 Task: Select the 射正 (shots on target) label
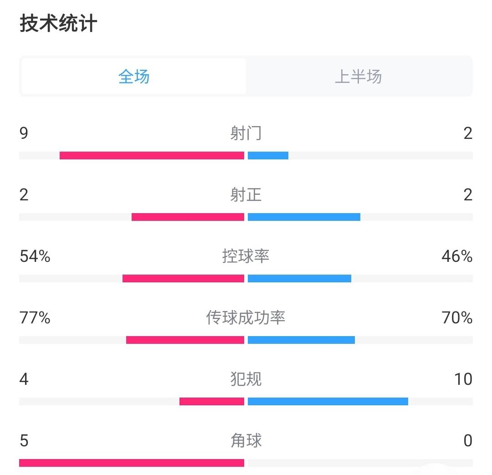coord(246,195)
